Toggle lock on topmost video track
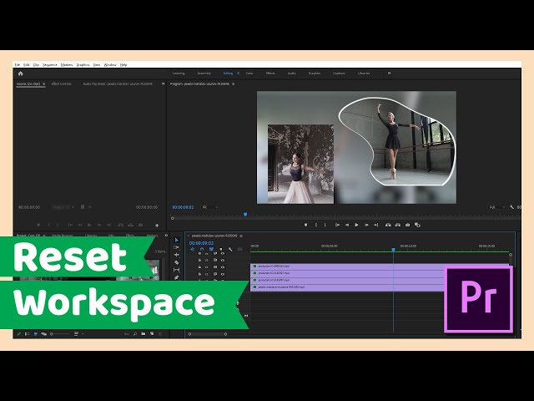This screenshot has height=401, width=534. 199,254
